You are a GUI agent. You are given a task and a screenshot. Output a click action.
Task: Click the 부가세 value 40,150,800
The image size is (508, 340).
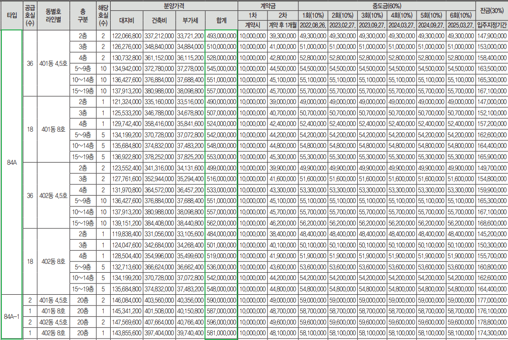pyautogui.click(x=190, y=311)
